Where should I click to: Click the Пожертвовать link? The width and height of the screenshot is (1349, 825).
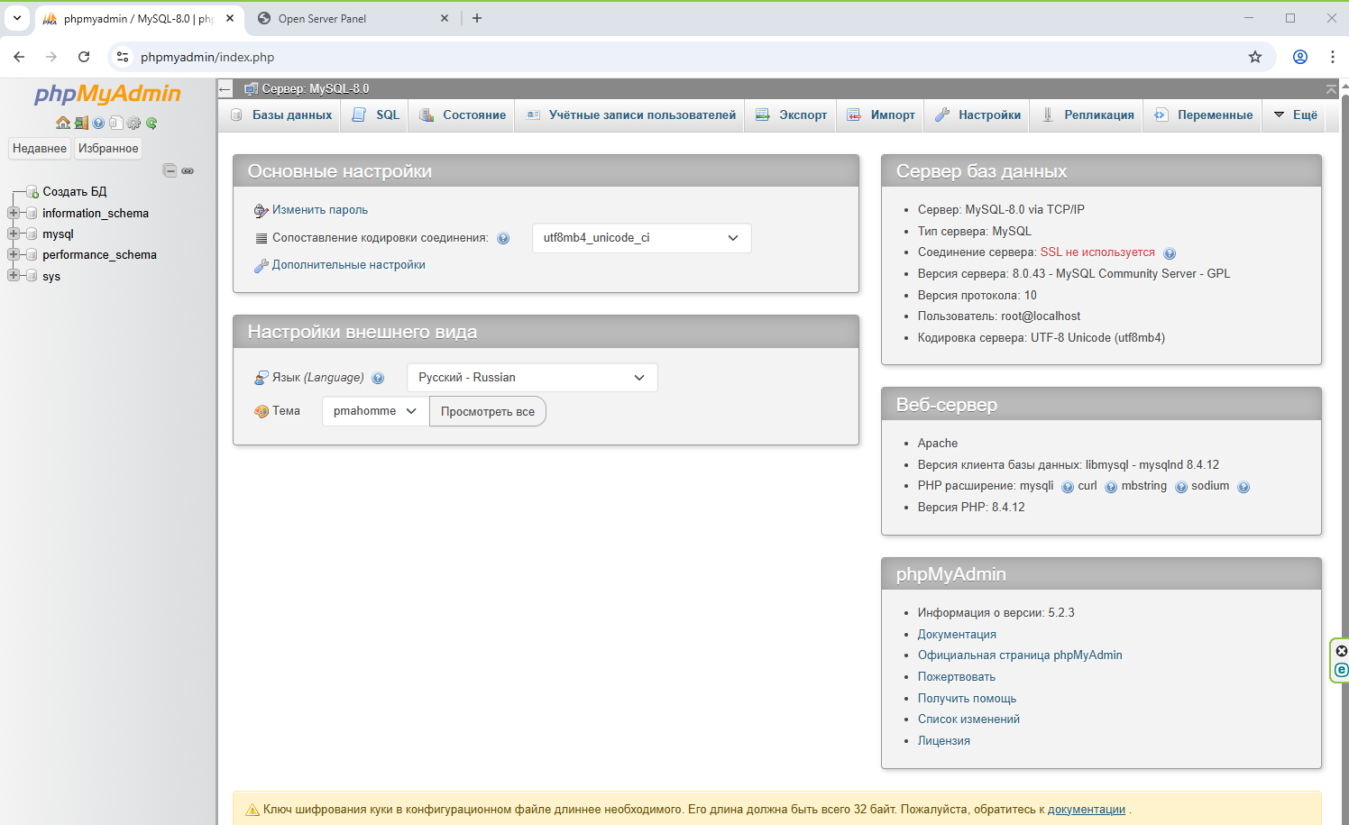957,676
